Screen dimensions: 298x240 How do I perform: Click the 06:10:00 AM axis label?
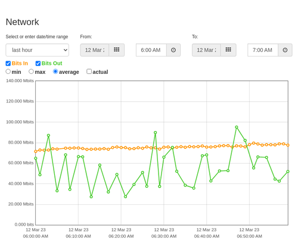(x=78, y=236)
